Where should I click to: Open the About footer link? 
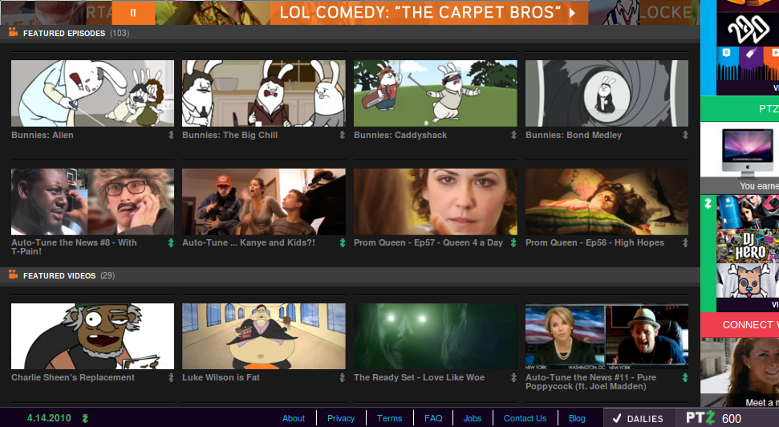pyautogui.click(x=294, y=418)
